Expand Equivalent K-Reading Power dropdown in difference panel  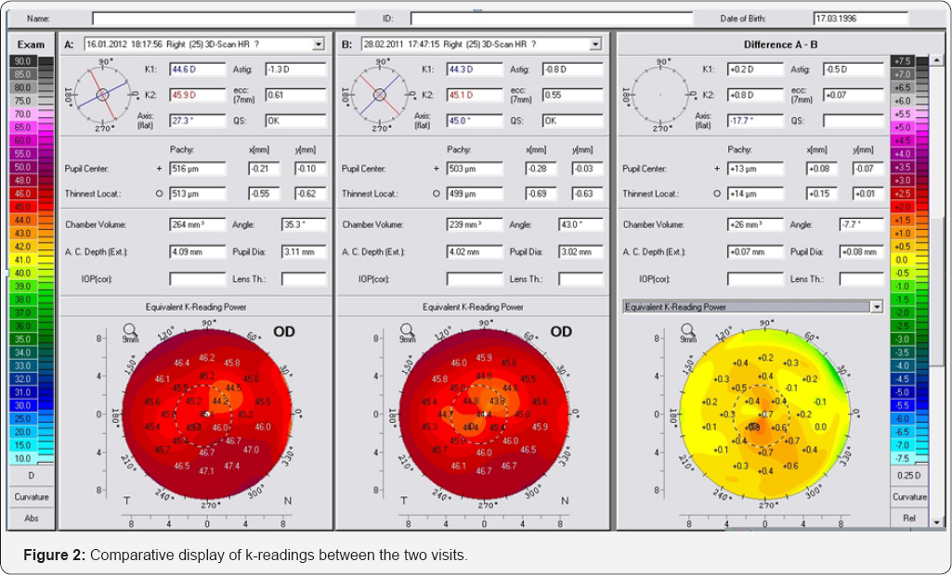875,306
